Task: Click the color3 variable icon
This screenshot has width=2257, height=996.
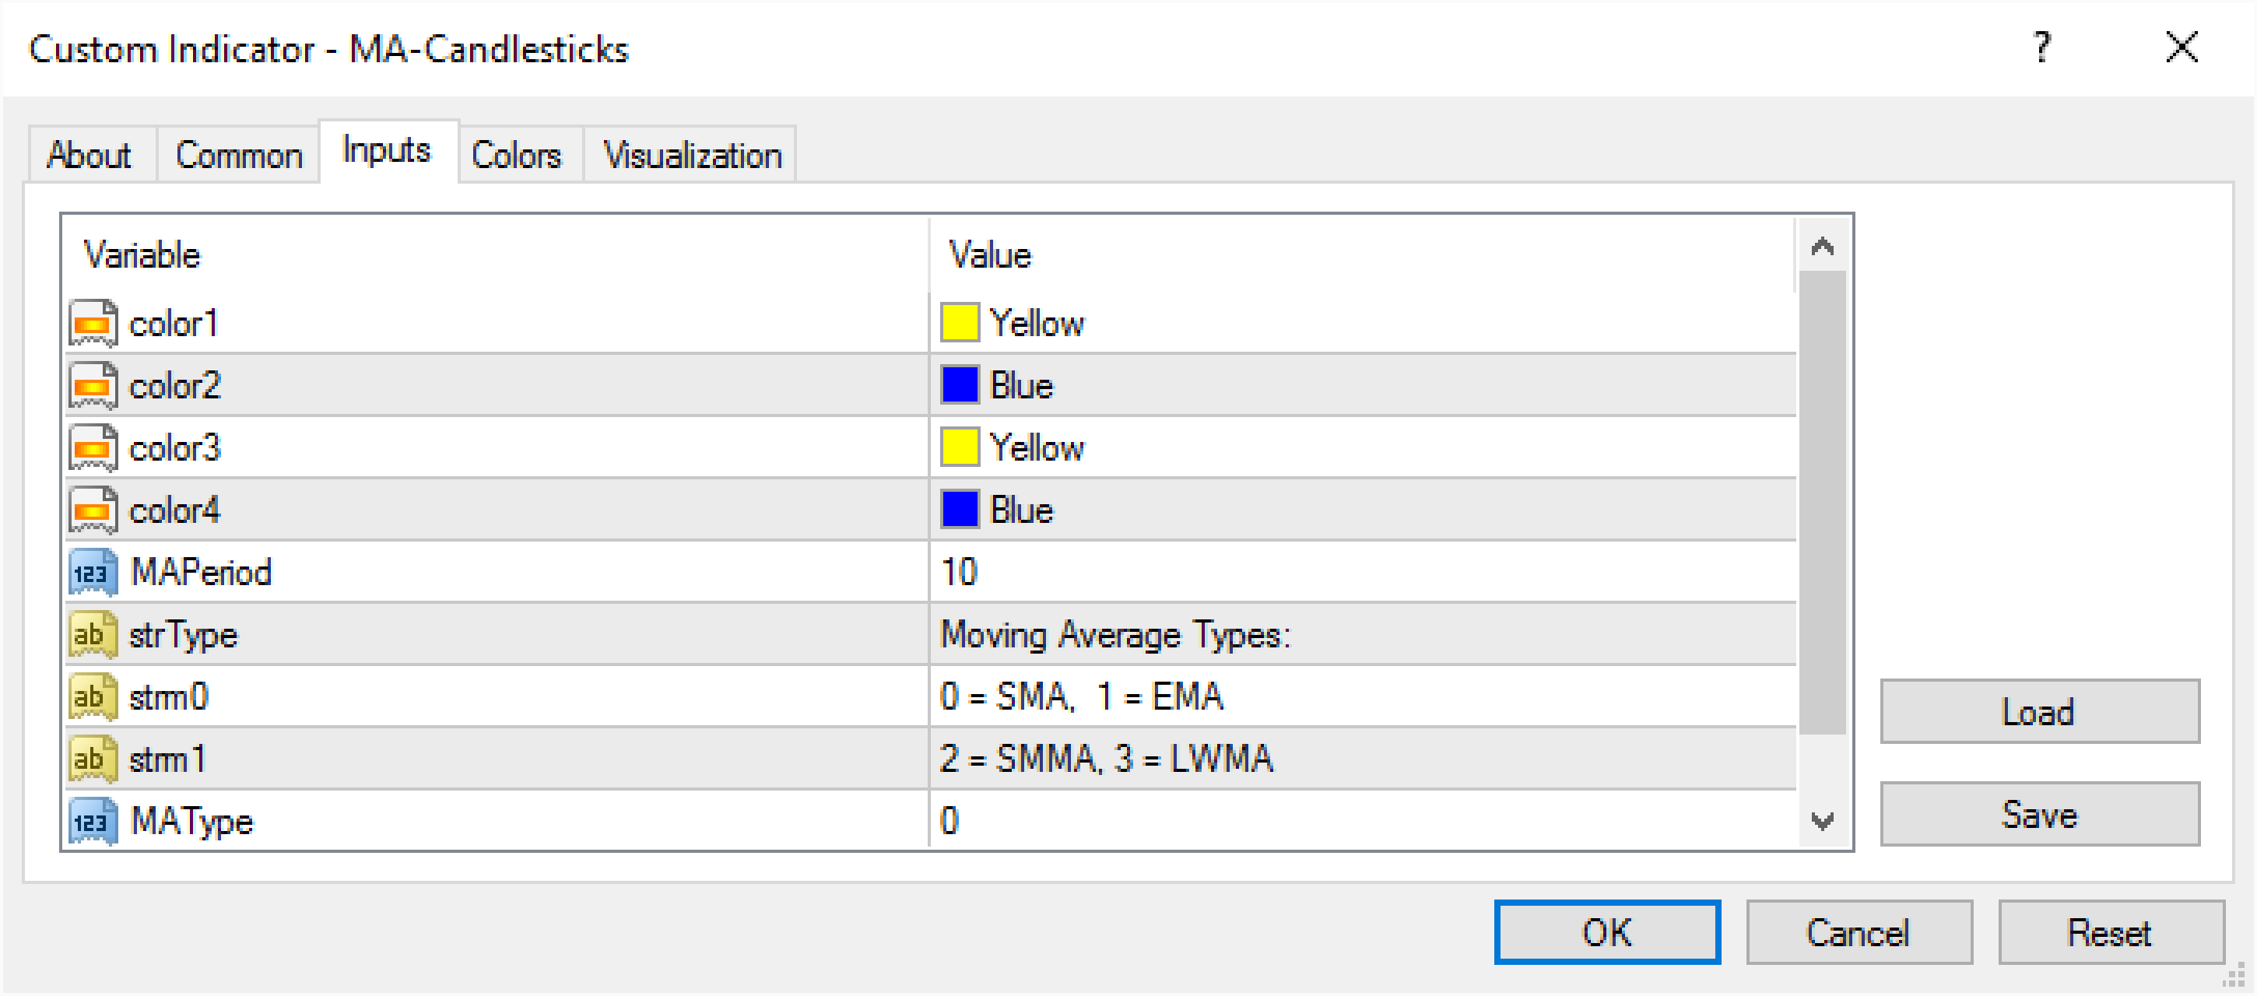Action: 91,447
